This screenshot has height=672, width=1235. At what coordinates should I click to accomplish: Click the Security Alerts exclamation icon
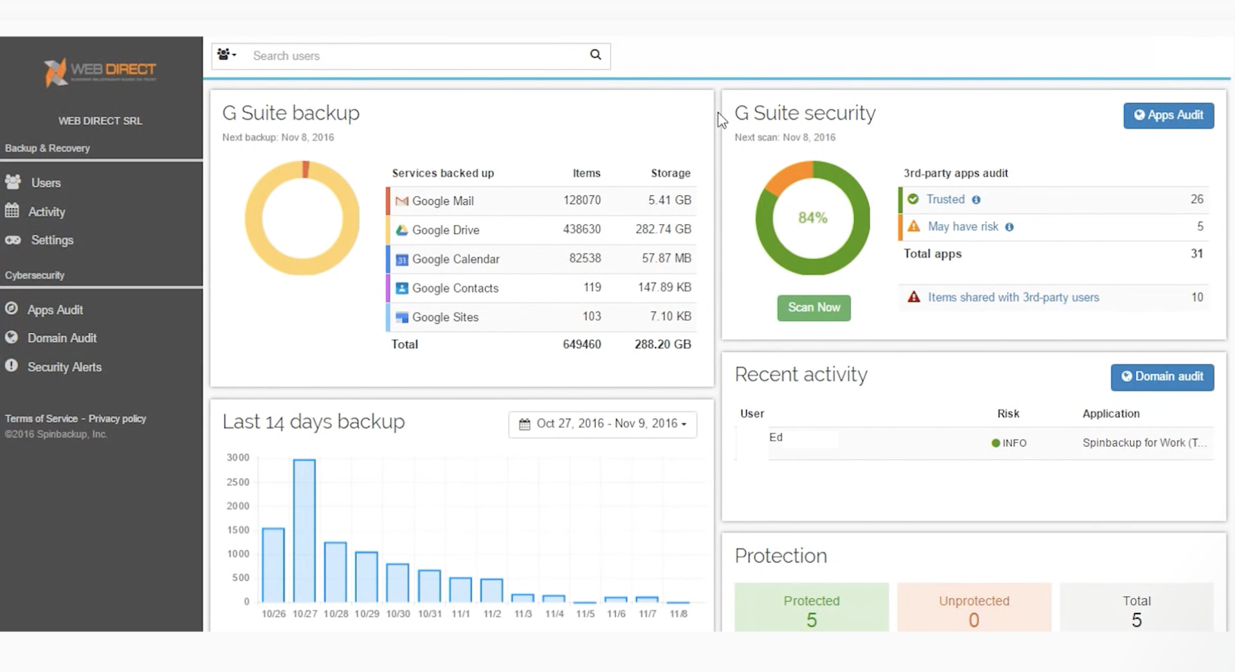click(11, 366)
